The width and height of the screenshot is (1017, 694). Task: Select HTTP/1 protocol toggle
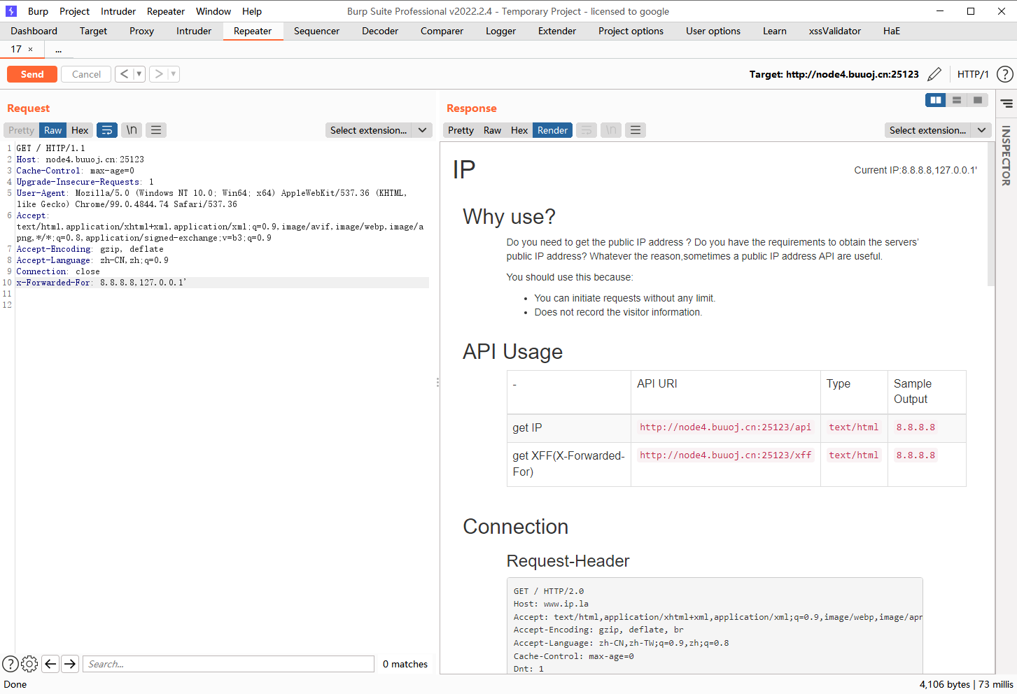coord(973,74)
